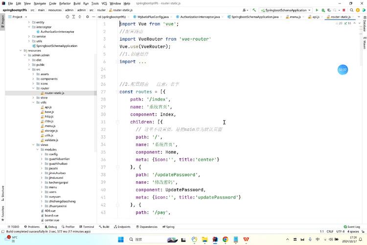Open menu.js file in project tree
This screenshot has height=245, width=367.
click(49, 126)
